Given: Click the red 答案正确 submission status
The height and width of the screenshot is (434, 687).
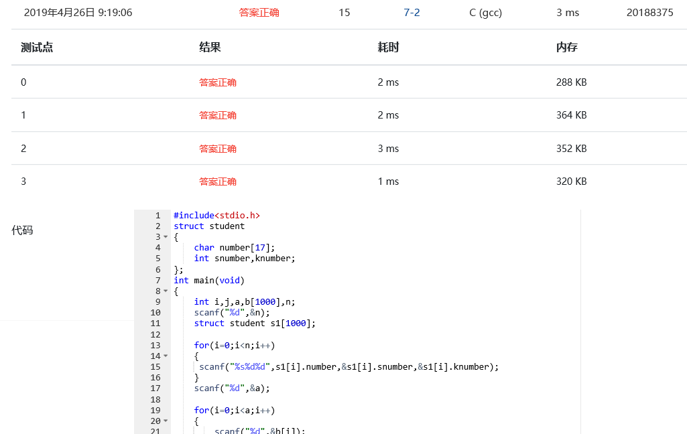Looking at the screenshot, I should coord(259,13).
